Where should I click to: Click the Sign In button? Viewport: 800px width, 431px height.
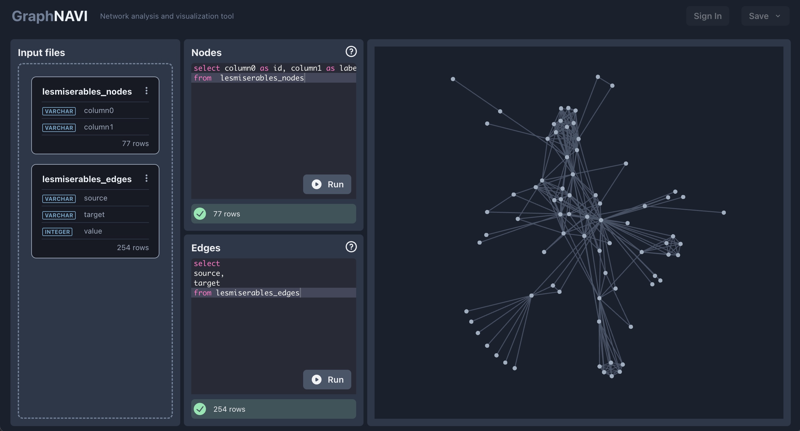click(707, 16)
